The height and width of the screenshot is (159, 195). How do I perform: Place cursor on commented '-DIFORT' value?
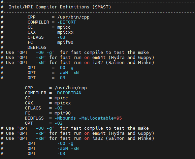[67, 22]
